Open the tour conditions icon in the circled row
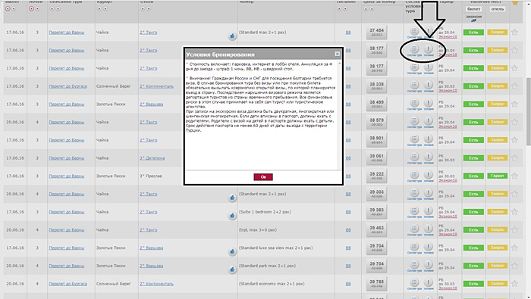 pos(429,48)
